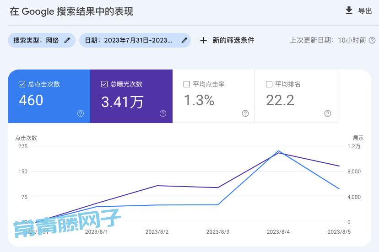The height and width of the screenshot is (252, 379).
Task: Check the 平均排名 checkbox
Action: coord(269,84)
